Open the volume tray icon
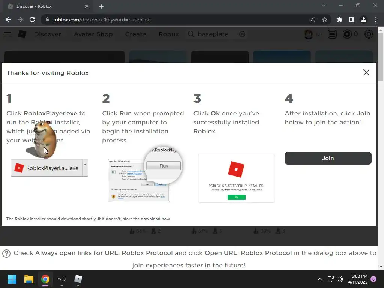This screenshot has width=384, height=288. coord(340,279)
